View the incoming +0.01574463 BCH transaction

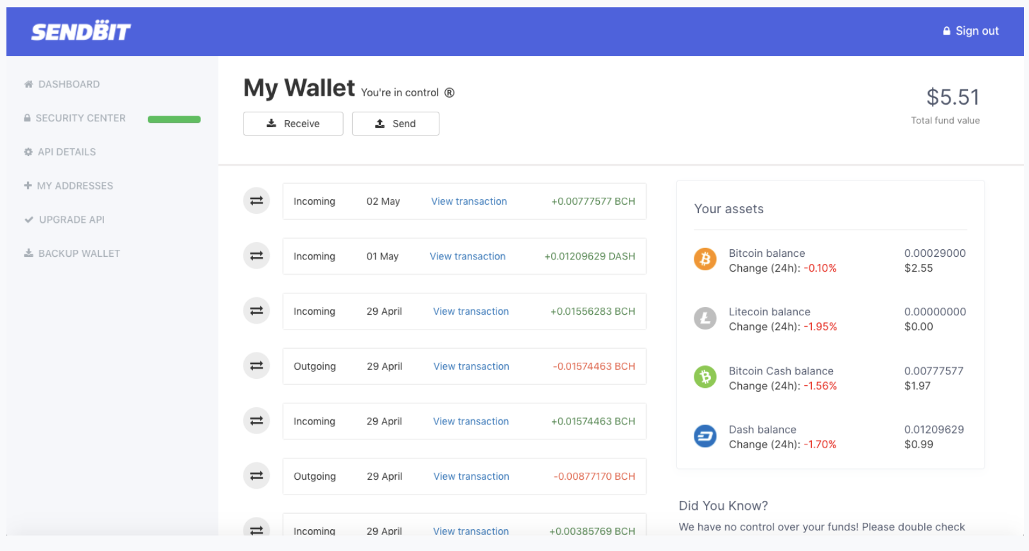click(471, 421)
